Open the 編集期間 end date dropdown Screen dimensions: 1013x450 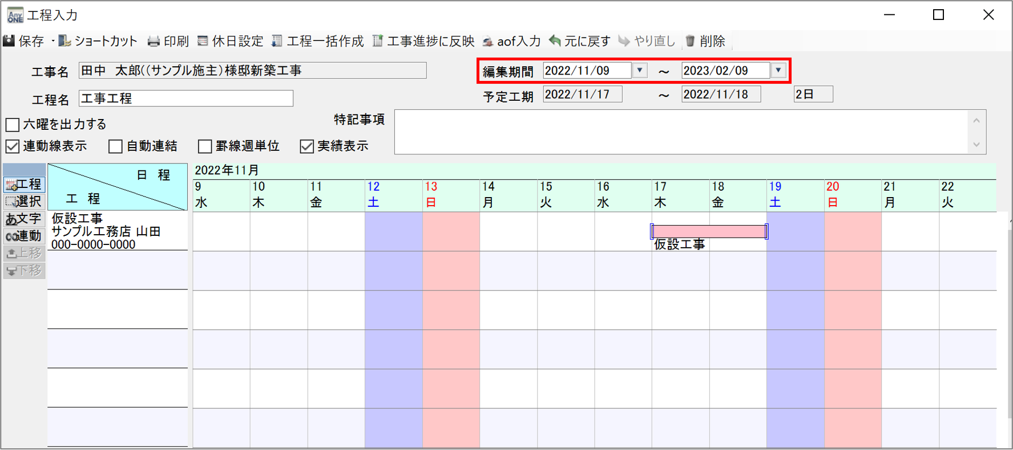tap(778, 70)
